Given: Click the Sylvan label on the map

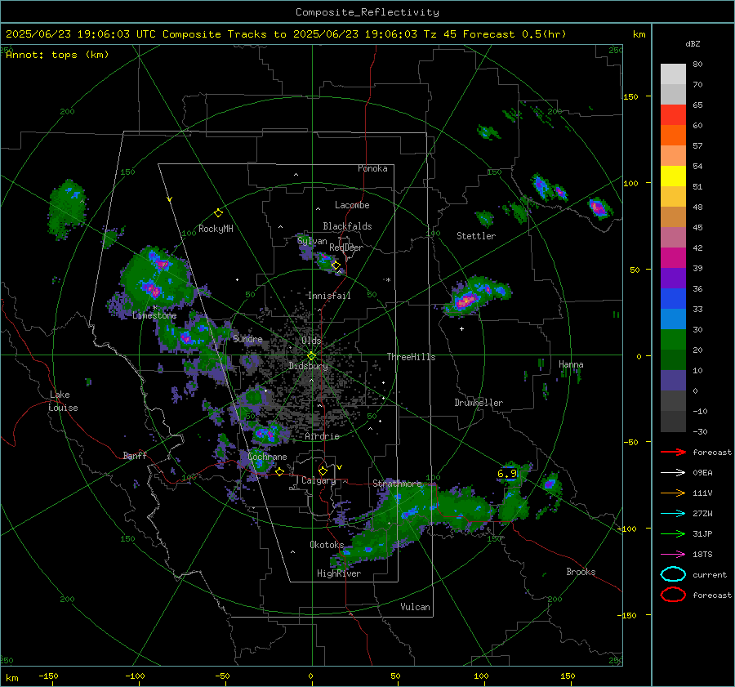Looking at the screenshot, I should 312,241.
